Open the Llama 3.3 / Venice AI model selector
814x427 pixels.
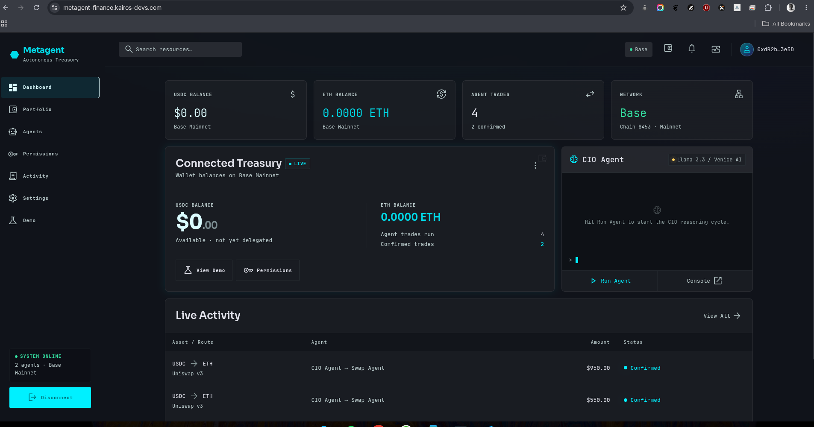[x=707, y=160]
